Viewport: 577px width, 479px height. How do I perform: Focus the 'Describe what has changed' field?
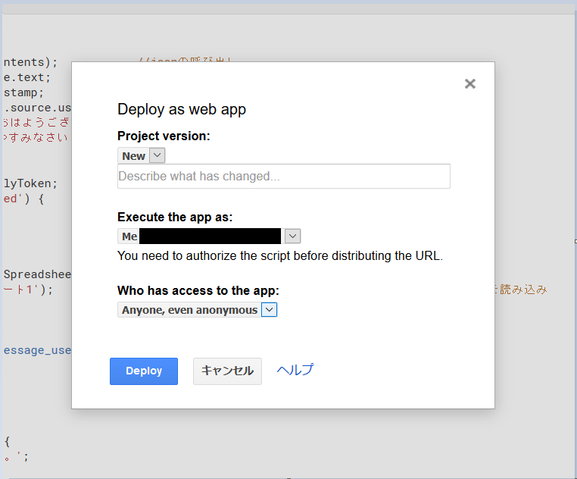pos(284,176)
